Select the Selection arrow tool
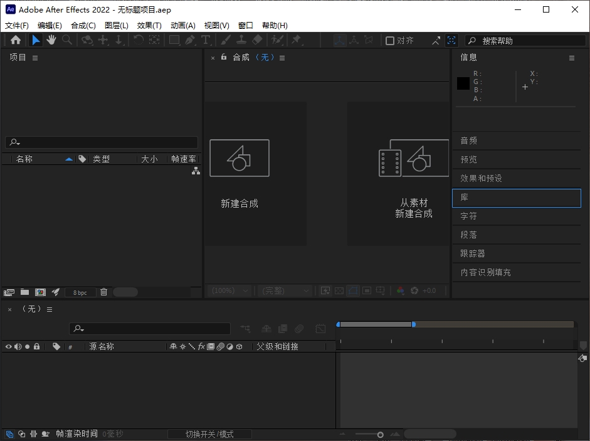 [36, 40]
